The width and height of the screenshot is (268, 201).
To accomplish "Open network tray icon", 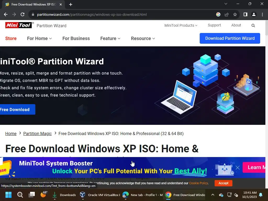I will click(x=229, y=195).
